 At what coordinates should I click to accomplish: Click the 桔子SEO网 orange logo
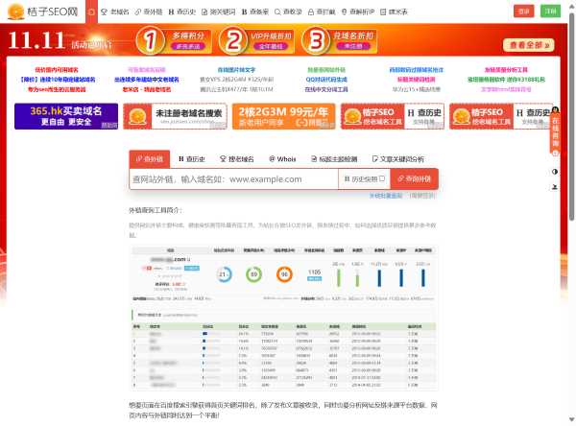[42, 12]
